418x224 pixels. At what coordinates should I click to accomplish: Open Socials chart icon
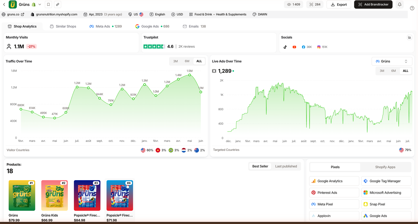(409, 37)
